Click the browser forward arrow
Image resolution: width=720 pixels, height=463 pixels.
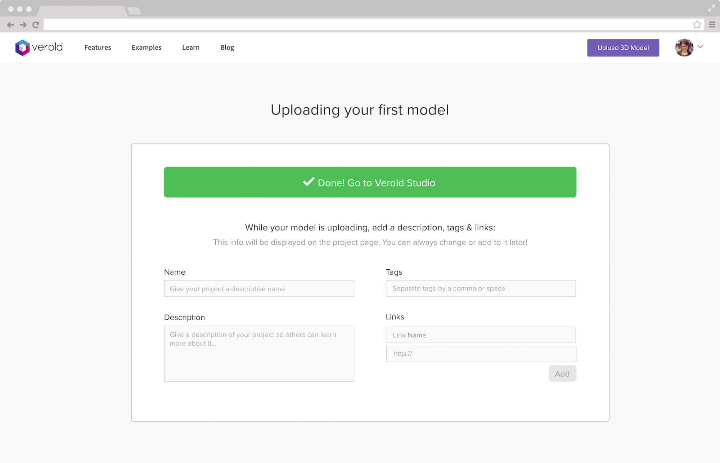[23, 25]
